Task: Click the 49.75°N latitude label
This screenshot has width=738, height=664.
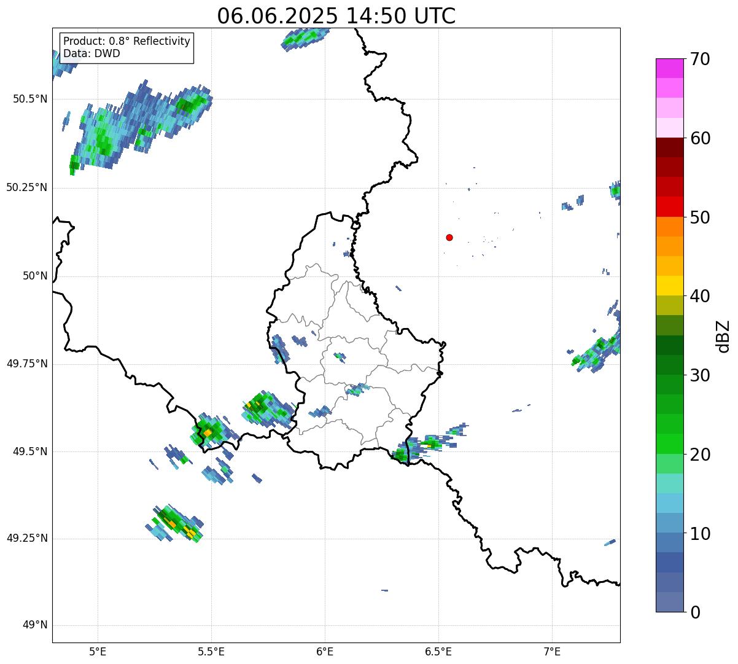Action: click(x=26, y=364)
